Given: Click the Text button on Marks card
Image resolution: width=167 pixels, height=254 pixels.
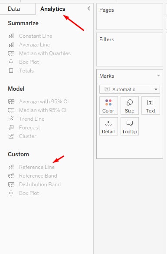Looking at the screenshot, I should (x=151, y=106).
